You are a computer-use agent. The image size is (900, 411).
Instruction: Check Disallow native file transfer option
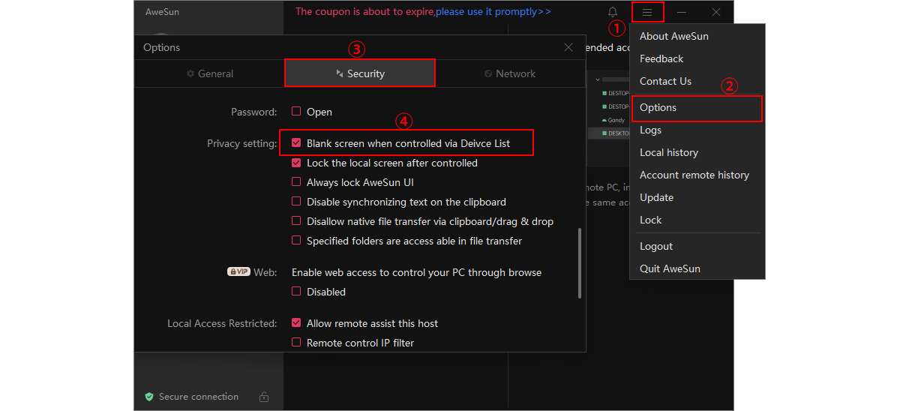[x=296, y=221]
